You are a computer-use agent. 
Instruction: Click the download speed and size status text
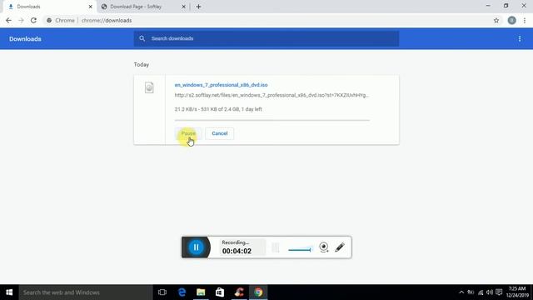(x=218, y=109)
